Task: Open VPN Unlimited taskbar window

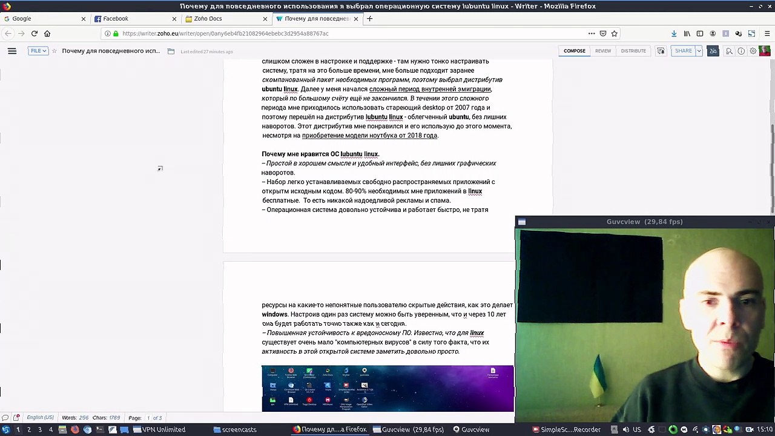Action: pyautogui.click(x=159, y=429)
